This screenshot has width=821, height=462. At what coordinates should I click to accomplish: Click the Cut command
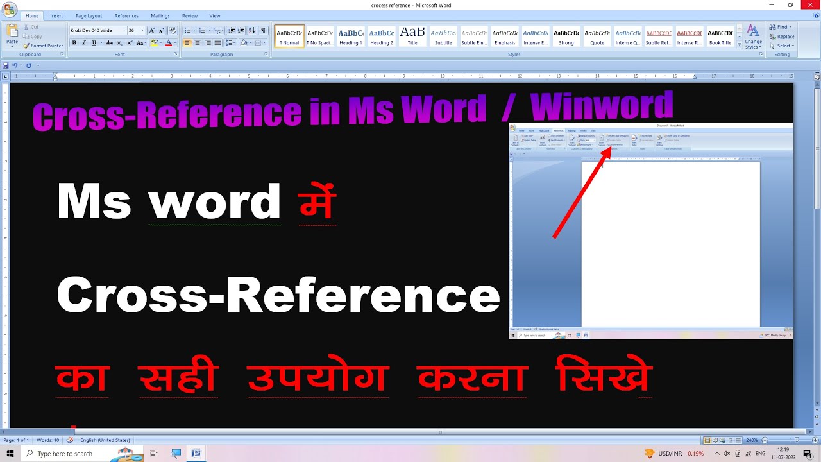point(31,27)
